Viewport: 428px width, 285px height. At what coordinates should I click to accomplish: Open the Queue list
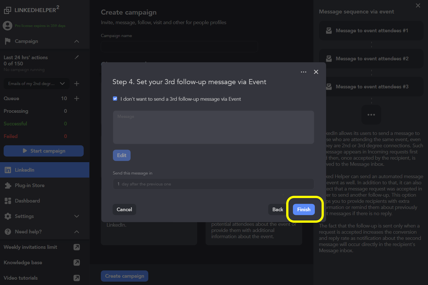tap(35, 98)
